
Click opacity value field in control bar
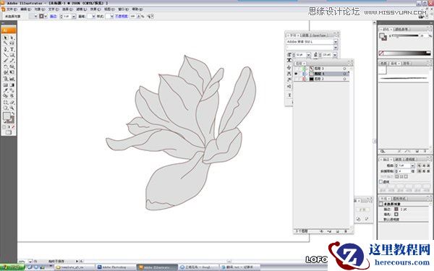(132, 16)
